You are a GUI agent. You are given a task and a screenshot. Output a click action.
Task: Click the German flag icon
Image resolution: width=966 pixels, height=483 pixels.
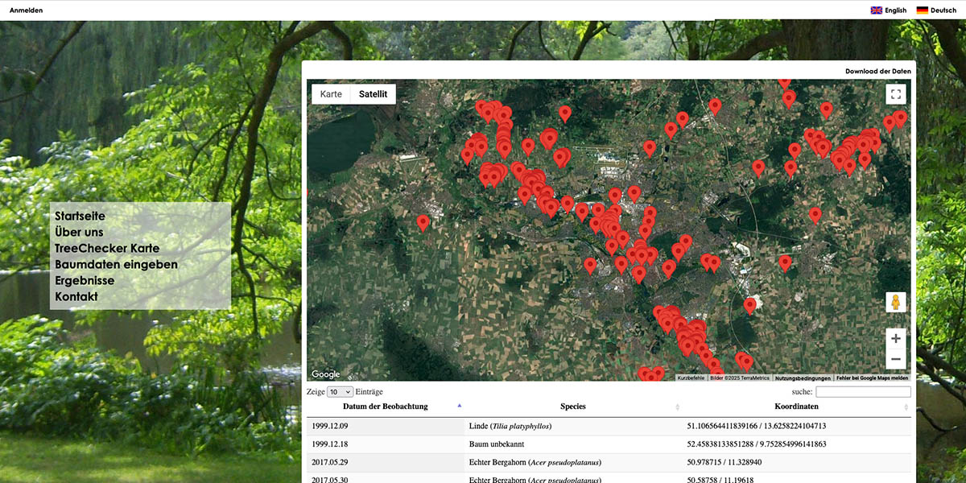coord(923,10)
